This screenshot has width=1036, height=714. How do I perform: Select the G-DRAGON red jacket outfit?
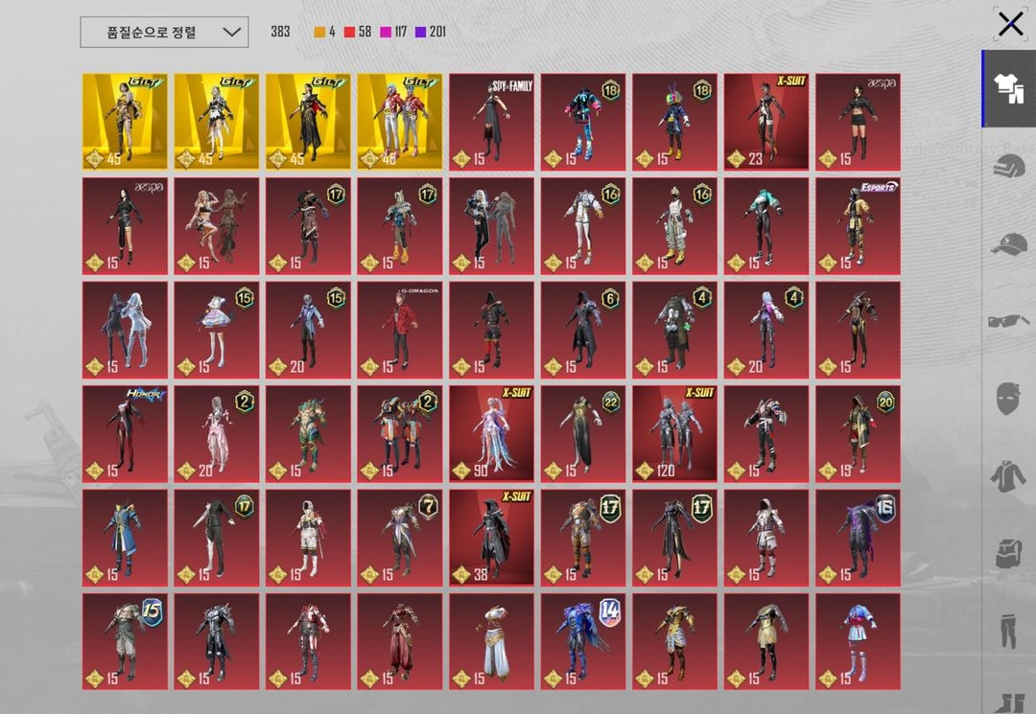click(x=400, y=330)
